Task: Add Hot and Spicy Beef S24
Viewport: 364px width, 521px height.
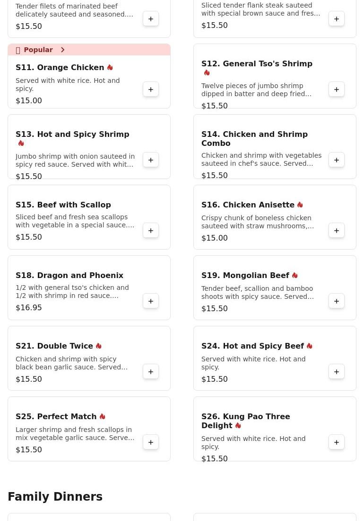Action: pyautogui.click(x=336, y=371)
